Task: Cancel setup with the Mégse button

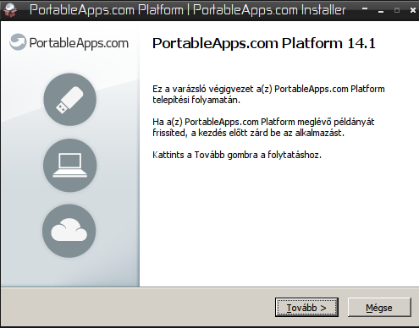Action: click(379, 308)
